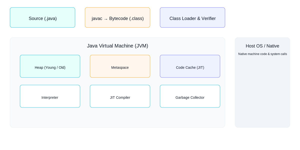Click the mint-colored Source (.java) card
The image size is (300, 150).
pos(42,17)
